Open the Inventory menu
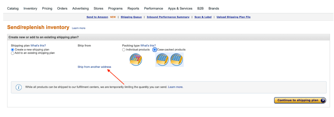This screenshot has height=117, width=334. click(x=30, y=8)
